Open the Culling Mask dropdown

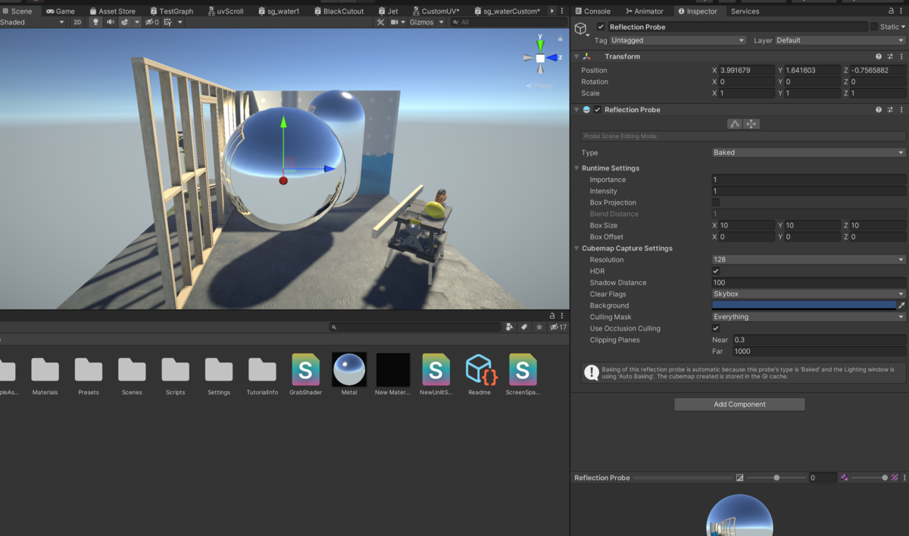[x=807, y=316]
